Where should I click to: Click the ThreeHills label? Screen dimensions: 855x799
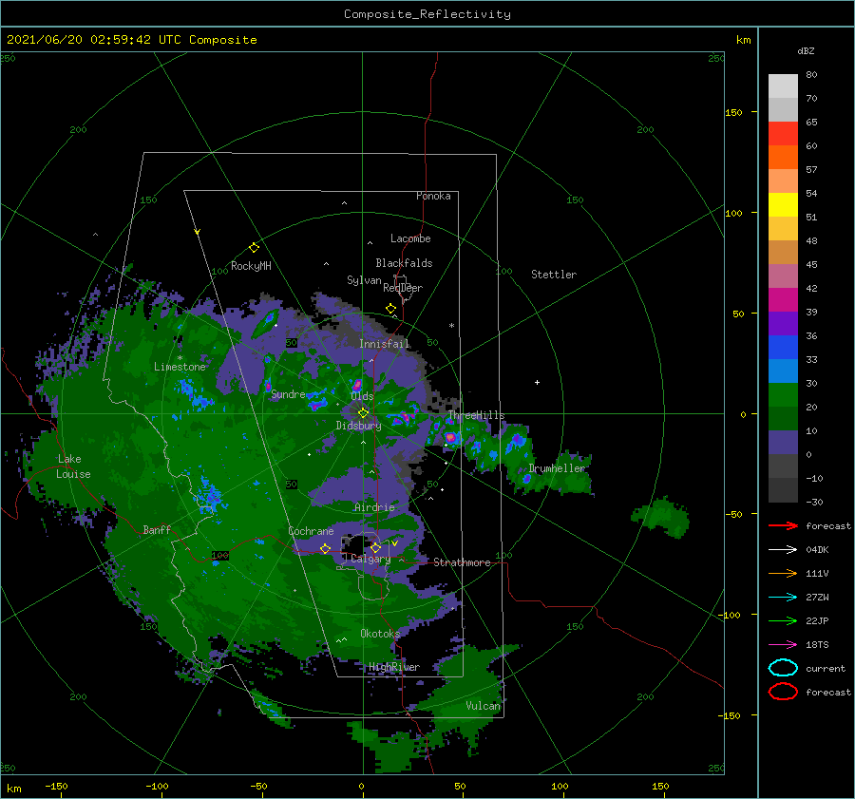pos(476,415)
